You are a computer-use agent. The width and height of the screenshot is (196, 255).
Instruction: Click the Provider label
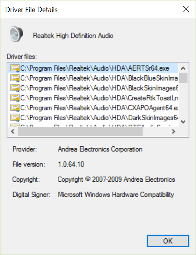pos(25,149)
